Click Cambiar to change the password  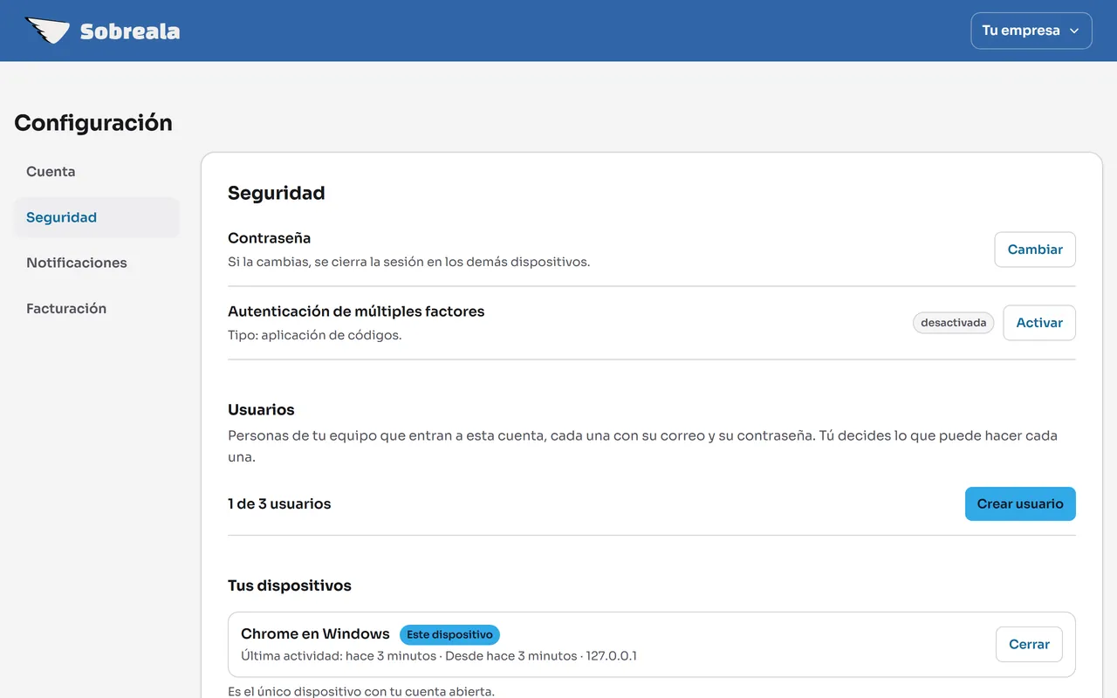click(x=1035, y=250)
